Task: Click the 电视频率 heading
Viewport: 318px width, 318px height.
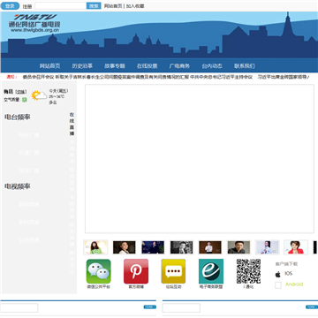Action: coord(18,186)
